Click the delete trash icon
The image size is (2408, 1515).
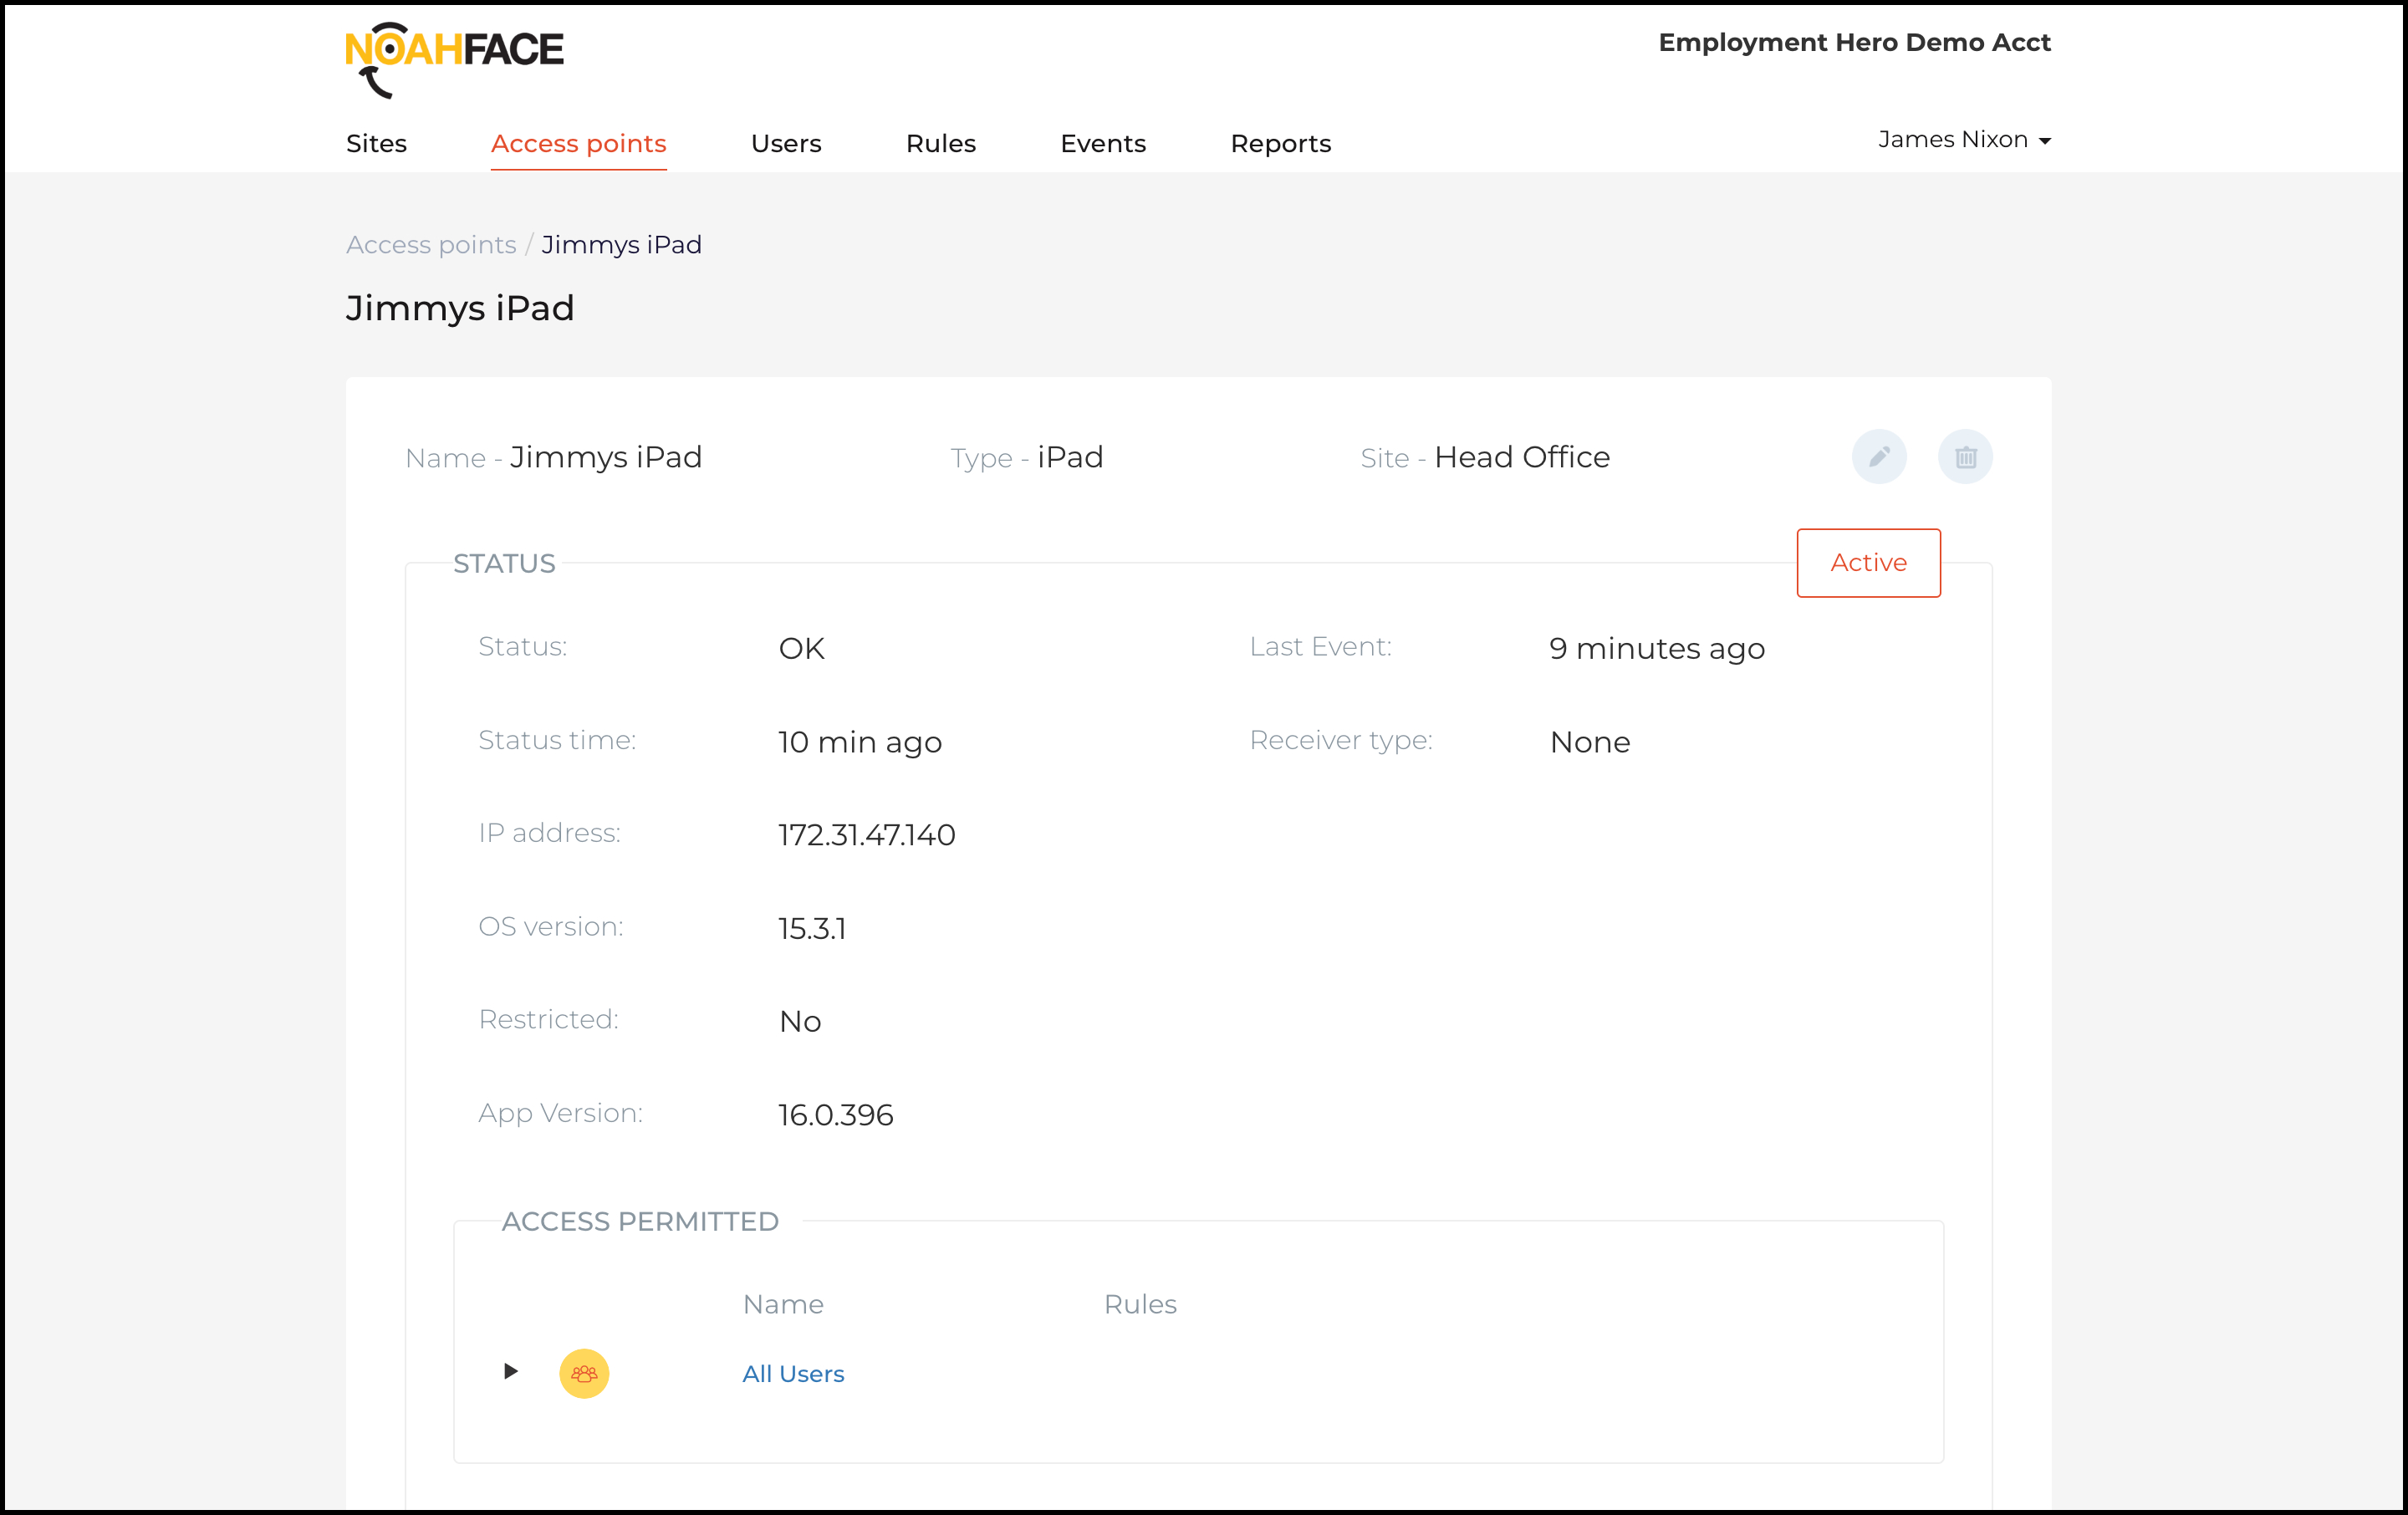[1965, 457]
